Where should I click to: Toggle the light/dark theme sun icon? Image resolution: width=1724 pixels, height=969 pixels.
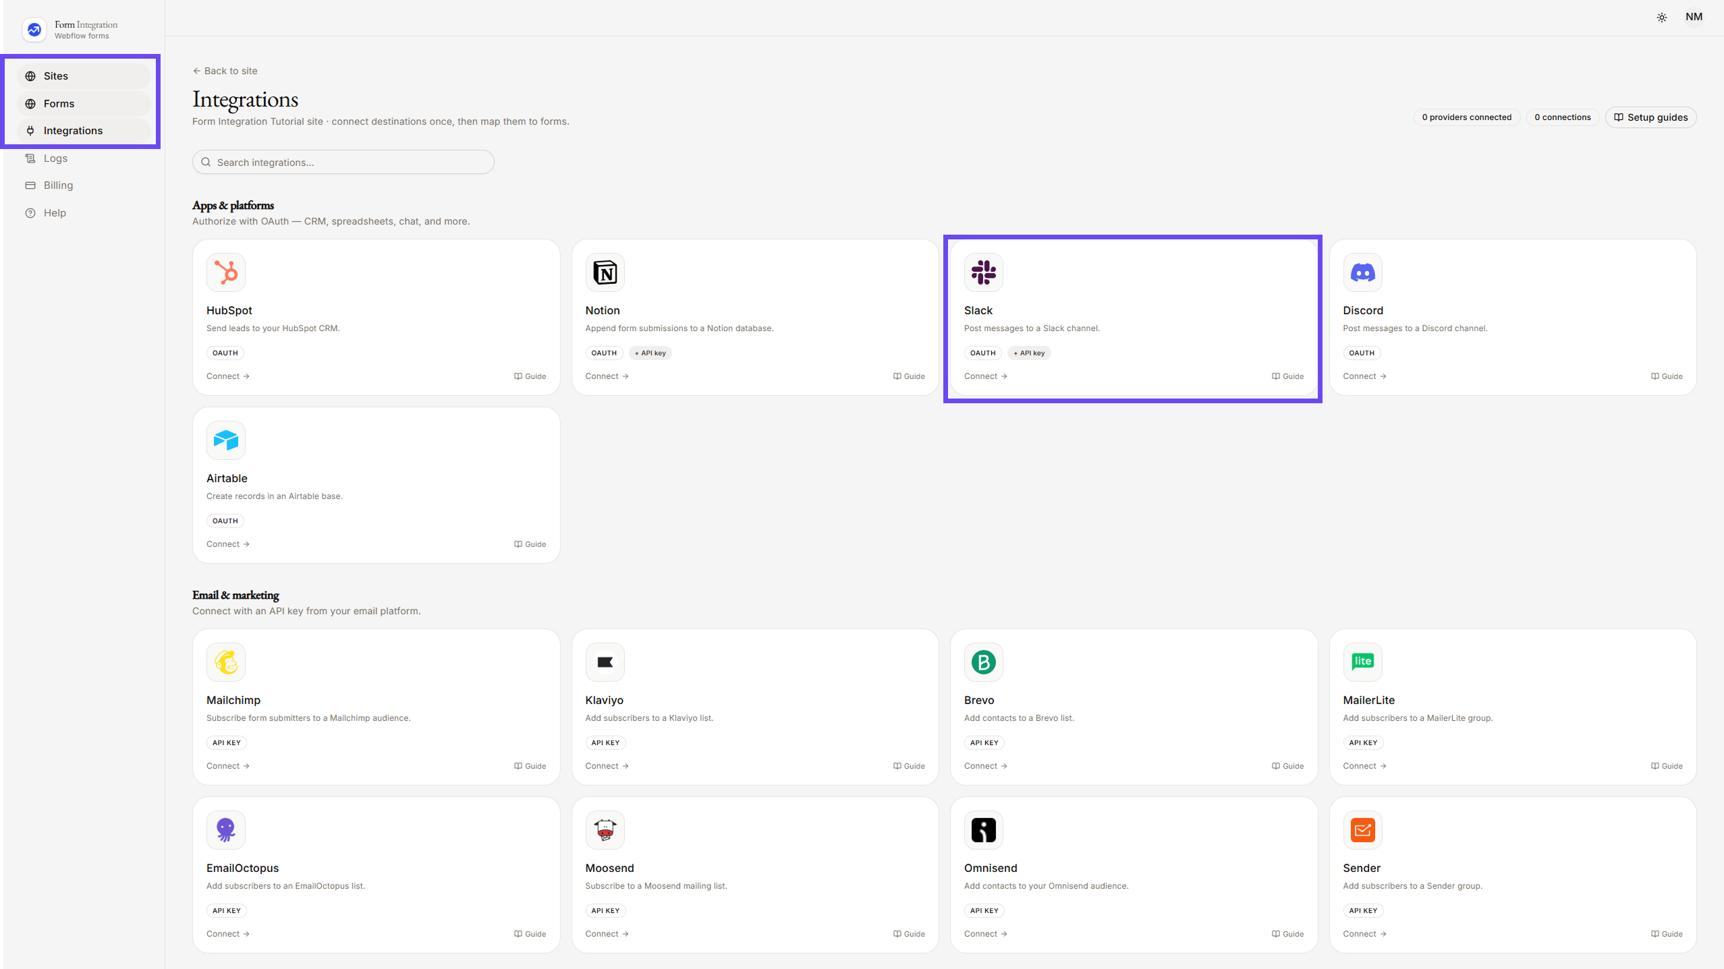click(1661, 18)
